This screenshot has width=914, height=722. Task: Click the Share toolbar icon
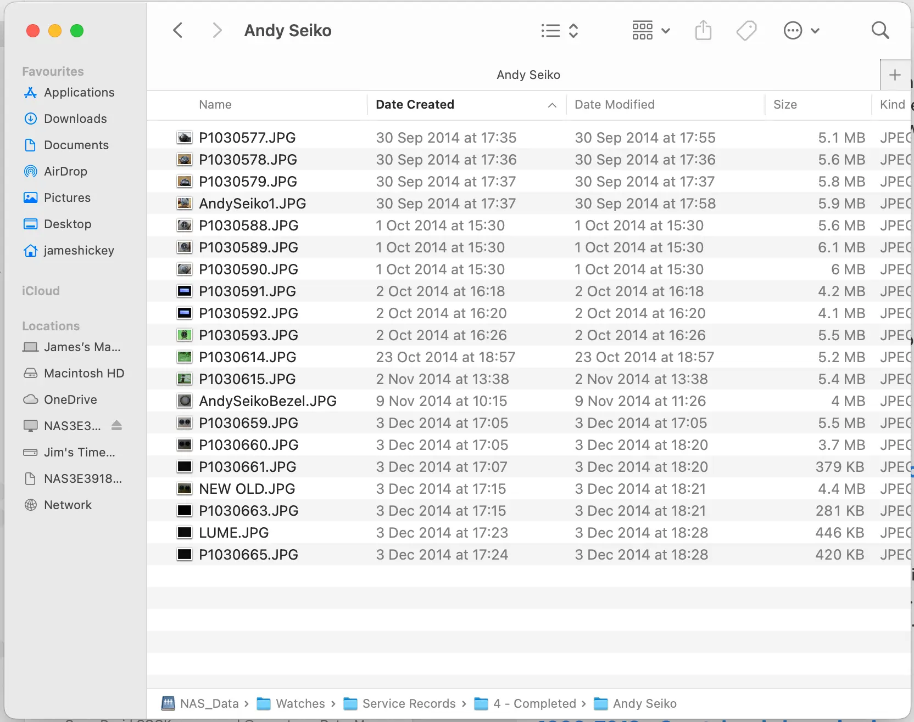[x=703, y=30]
